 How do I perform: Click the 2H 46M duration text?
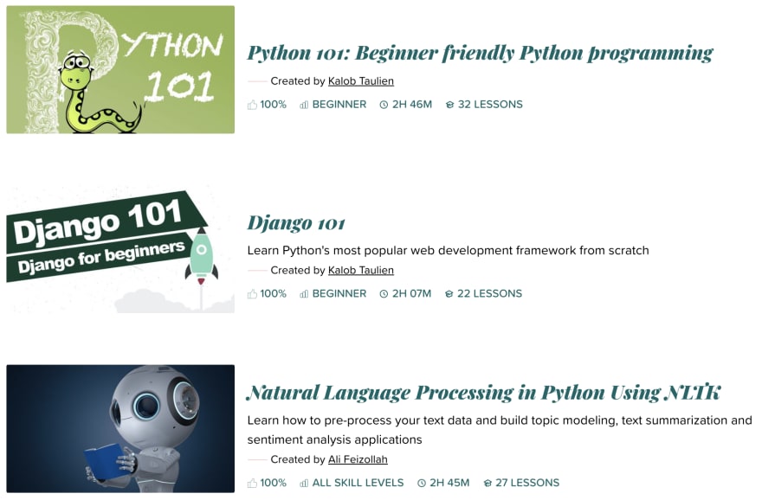tap(412, 105)
